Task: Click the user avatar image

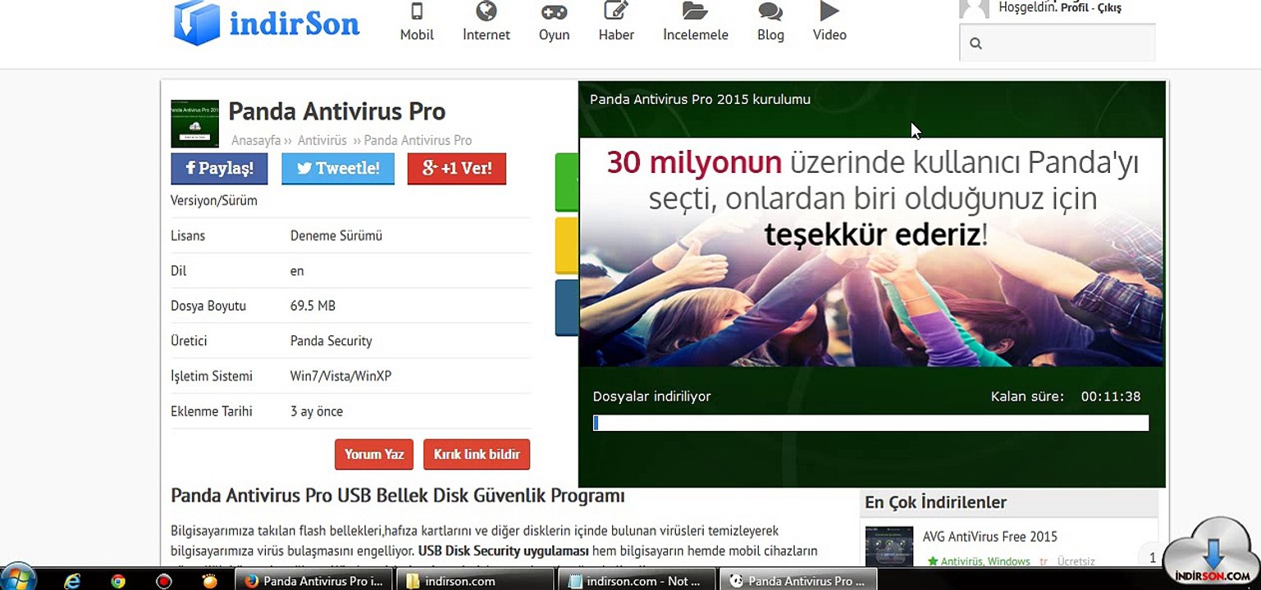Action: click(974, 8)
